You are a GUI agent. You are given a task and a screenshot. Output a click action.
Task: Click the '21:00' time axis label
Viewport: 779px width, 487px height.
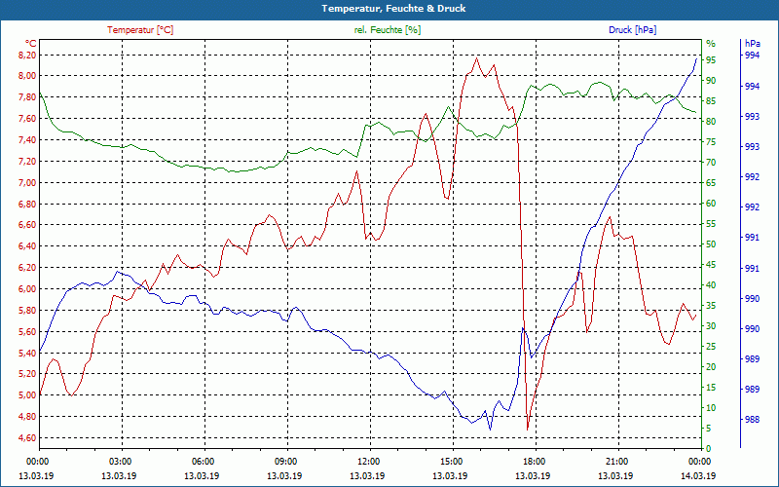(615, 462)
